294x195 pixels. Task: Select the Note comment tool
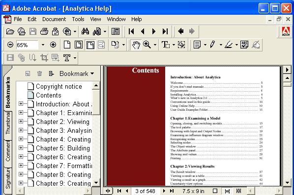[197, 45]
